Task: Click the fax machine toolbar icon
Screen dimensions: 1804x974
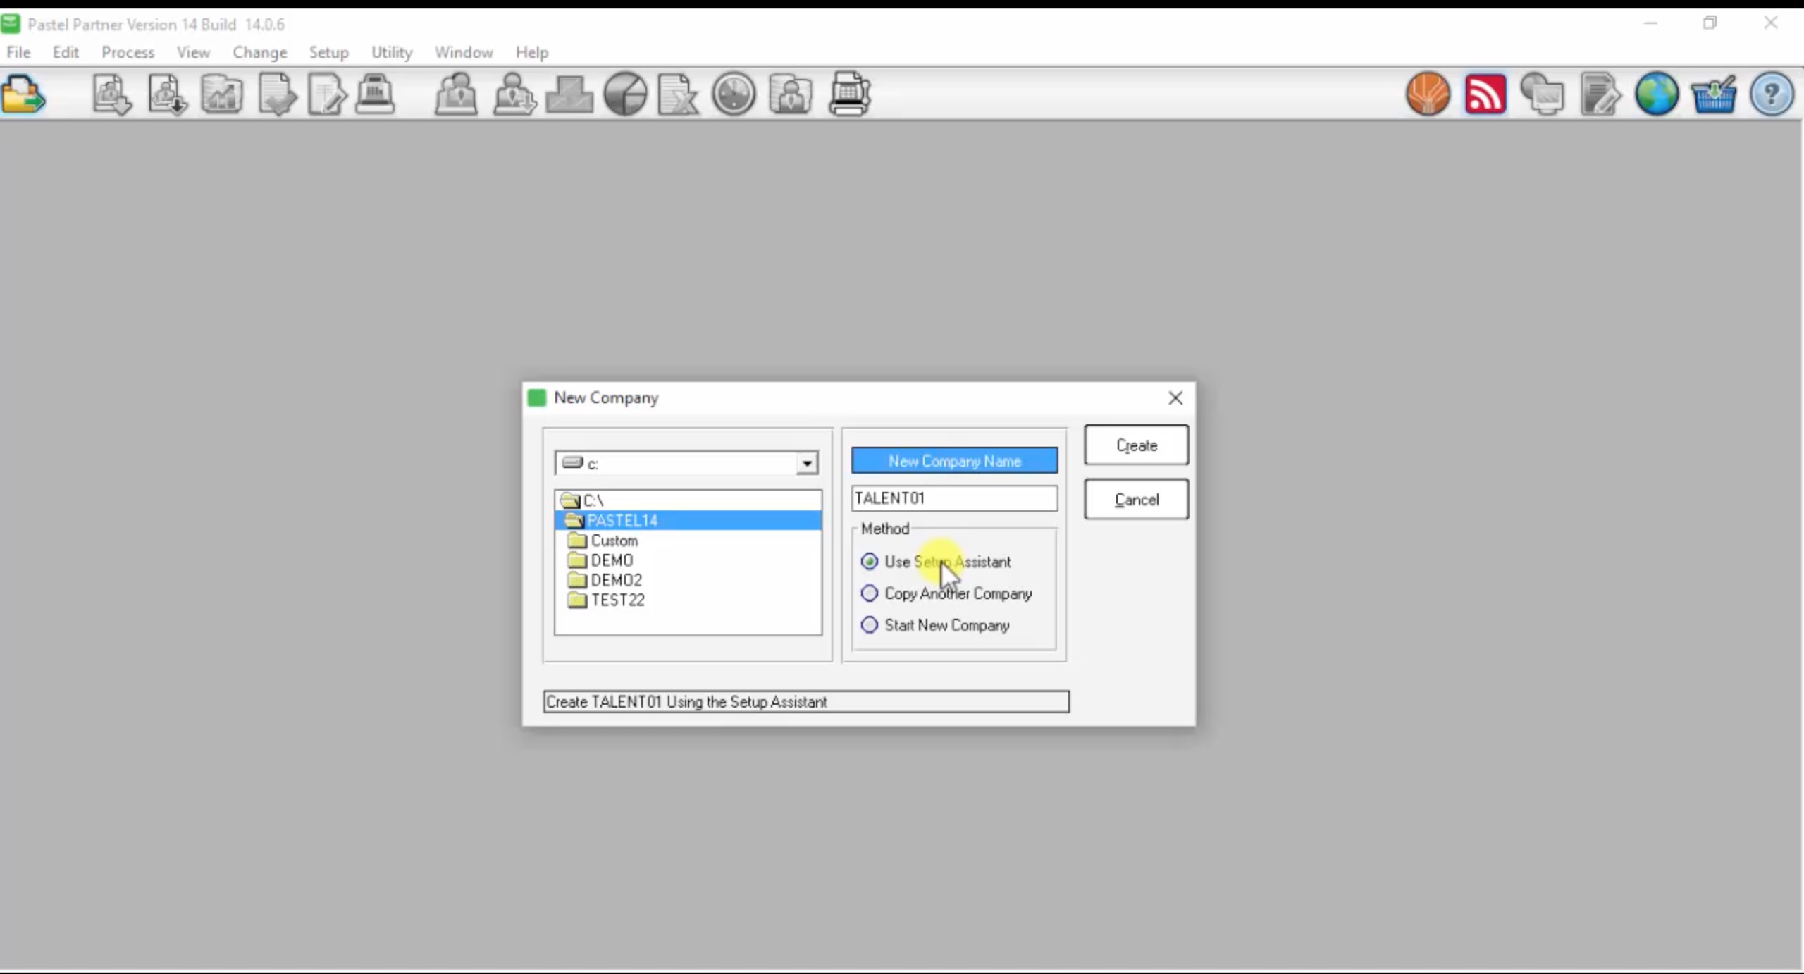Action: (x=849, y=94)
